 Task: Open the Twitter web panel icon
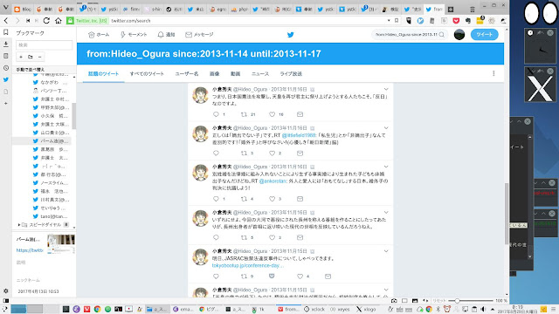[x=6, y=79]
